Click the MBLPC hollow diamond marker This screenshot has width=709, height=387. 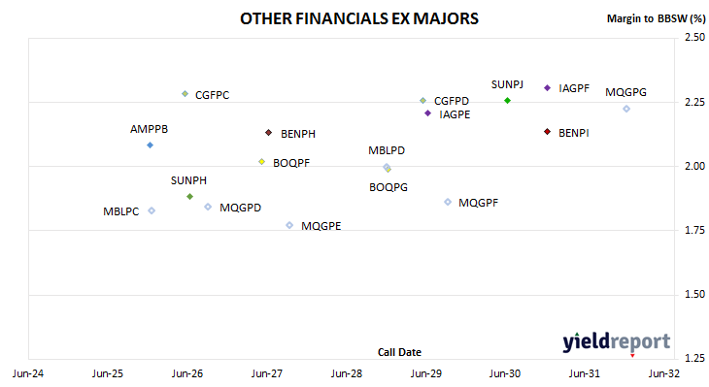(x=152, y=210)
